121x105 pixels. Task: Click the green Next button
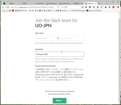click(x=59, y=101)
